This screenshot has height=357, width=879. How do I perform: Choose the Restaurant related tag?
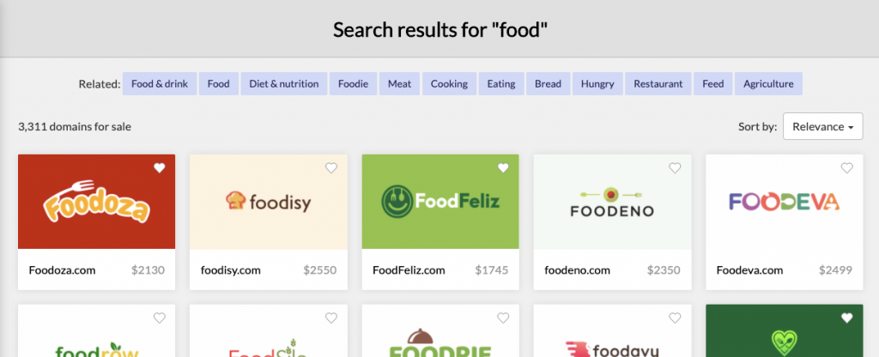coord(658,83)
